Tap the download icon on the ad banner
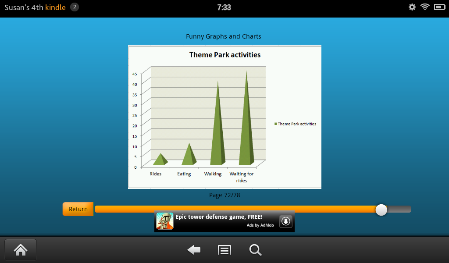This screenshot has width=449, height=263. click(x=285, y=221)
